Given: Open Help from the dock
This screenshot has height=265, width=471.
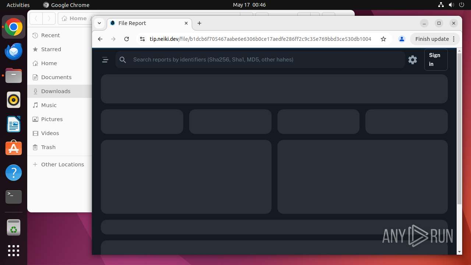Looking at the screenshot, I should (14, 173).
